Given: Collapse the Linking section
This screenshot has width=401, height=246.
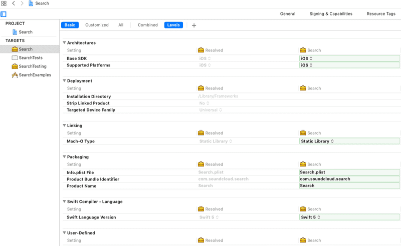Looking at the screenshot, I should tap(65, 125).
